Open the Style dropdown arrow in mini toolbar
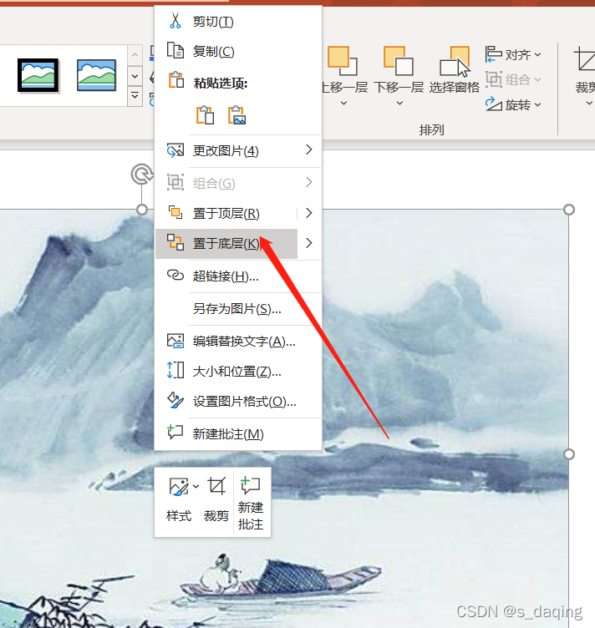 [196, 487]
